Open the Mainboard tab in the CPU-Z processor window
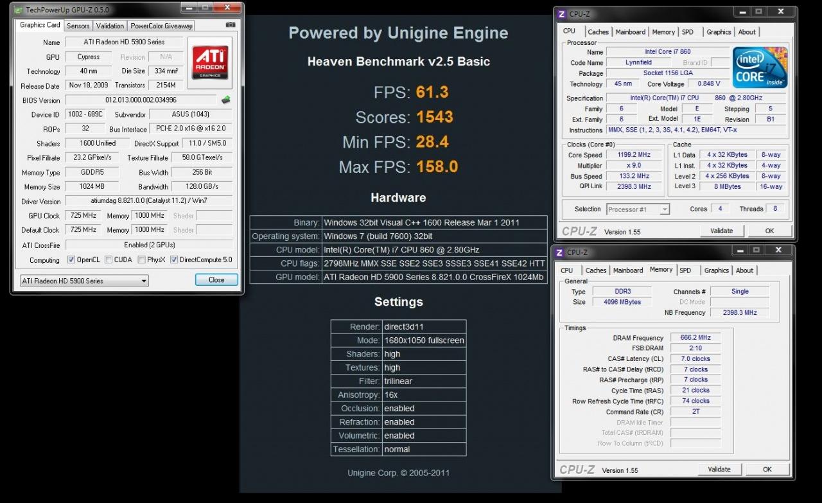This screenshot has width=822, height=503. click(631, 32)
